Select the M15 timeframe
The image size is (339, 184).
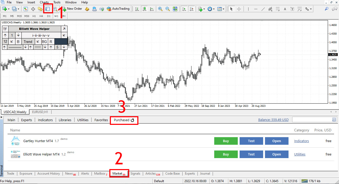pyautogui.click(x=19, y=16)
